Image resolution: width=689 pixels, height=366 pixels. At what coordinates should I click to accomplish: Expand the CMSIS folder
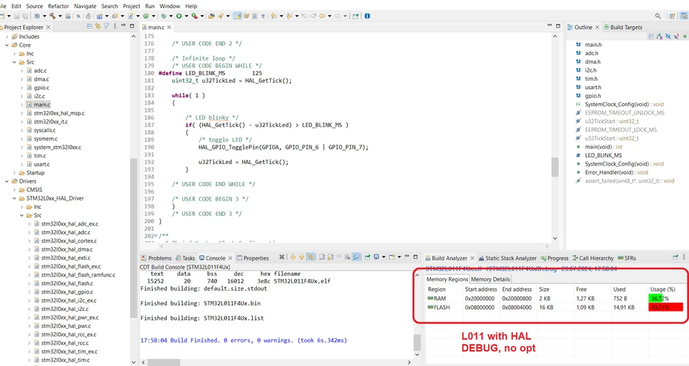[x=14, y=190]
